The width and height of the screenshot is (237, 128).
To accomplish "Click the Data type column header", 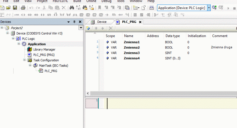I will pyautogui.click(x=173, y=36).
